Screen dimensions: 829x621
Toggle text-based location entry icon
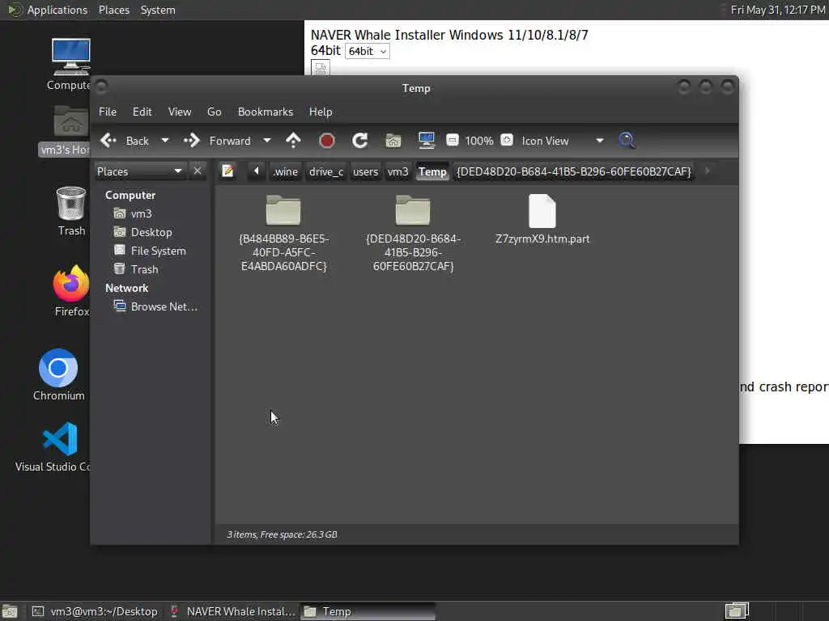click(x=227, y=171)
